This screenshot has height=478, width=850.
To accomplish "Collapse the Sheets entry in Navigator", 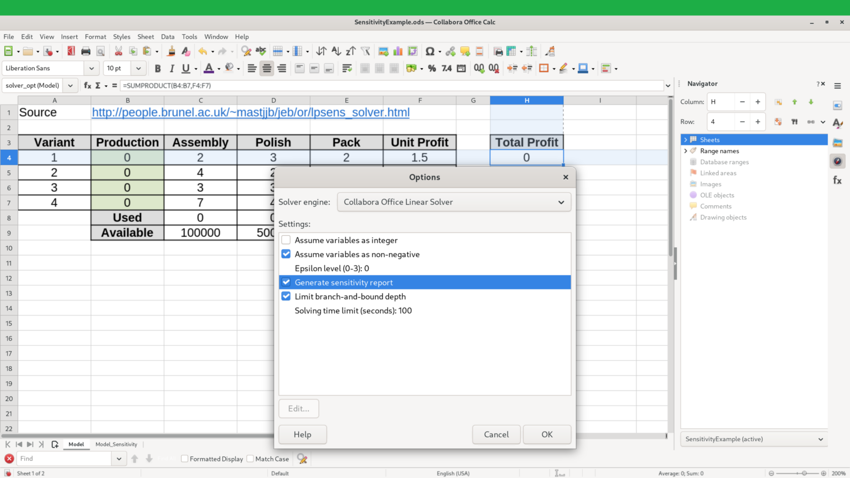I will [x=686, y=139].
